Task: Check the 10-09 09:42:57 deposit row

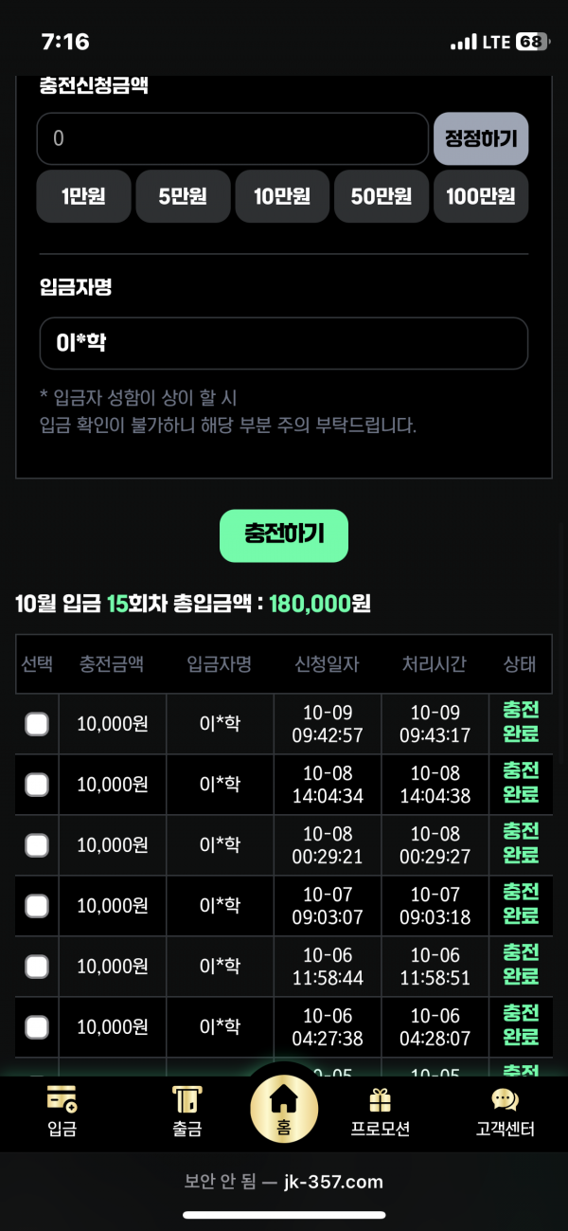Action: pos(36,724)
